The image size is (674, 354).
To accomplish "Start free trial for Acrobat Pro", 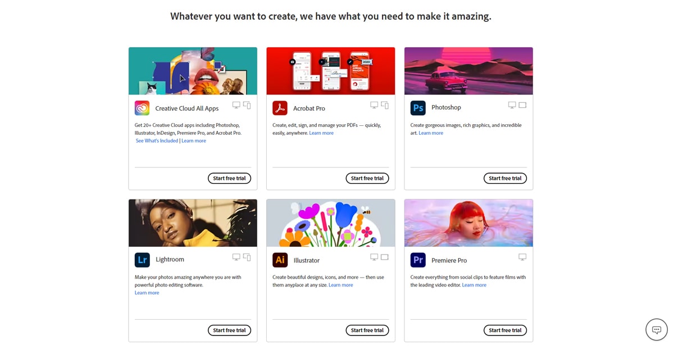I will tap(367, 178).
